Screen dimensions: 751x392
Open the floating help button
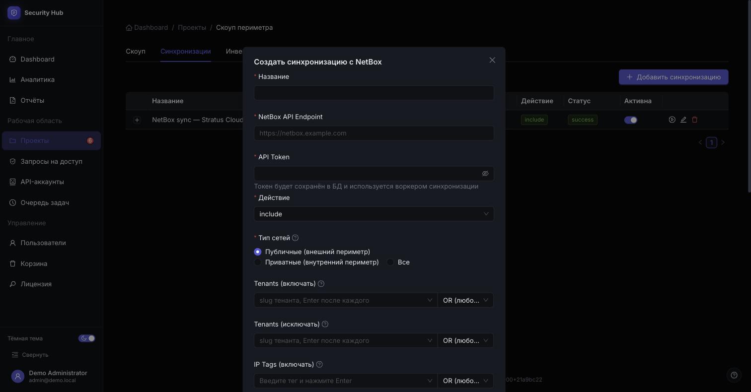734,375
